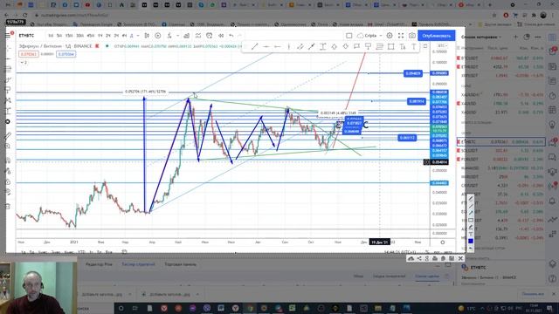Open the watchlist name dropdown

pos(481,37)
